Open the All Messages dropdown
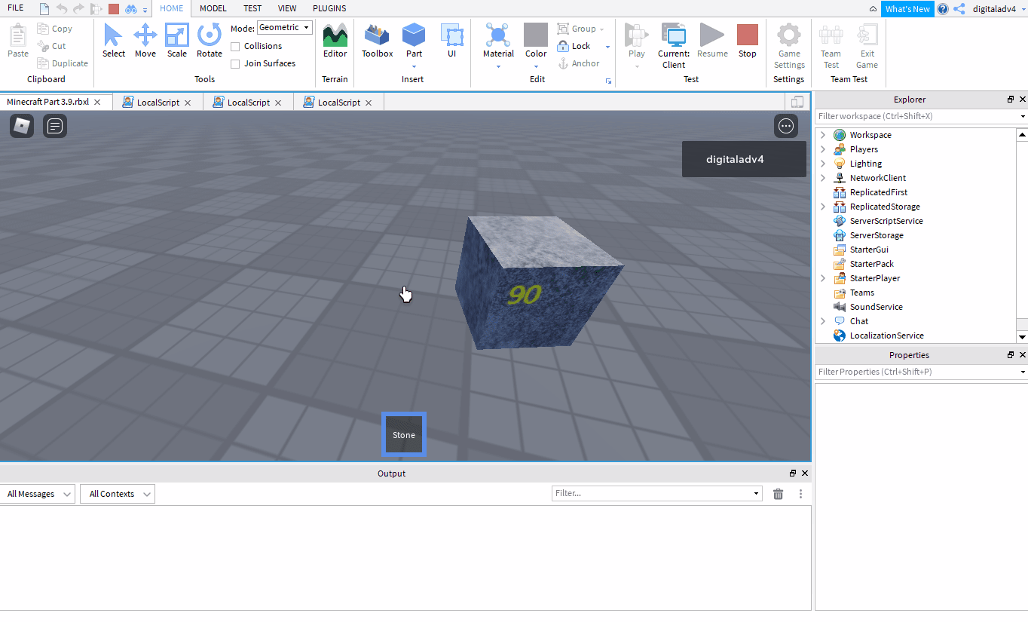Screen dimensions: 1028x622 tap(37, 494)
